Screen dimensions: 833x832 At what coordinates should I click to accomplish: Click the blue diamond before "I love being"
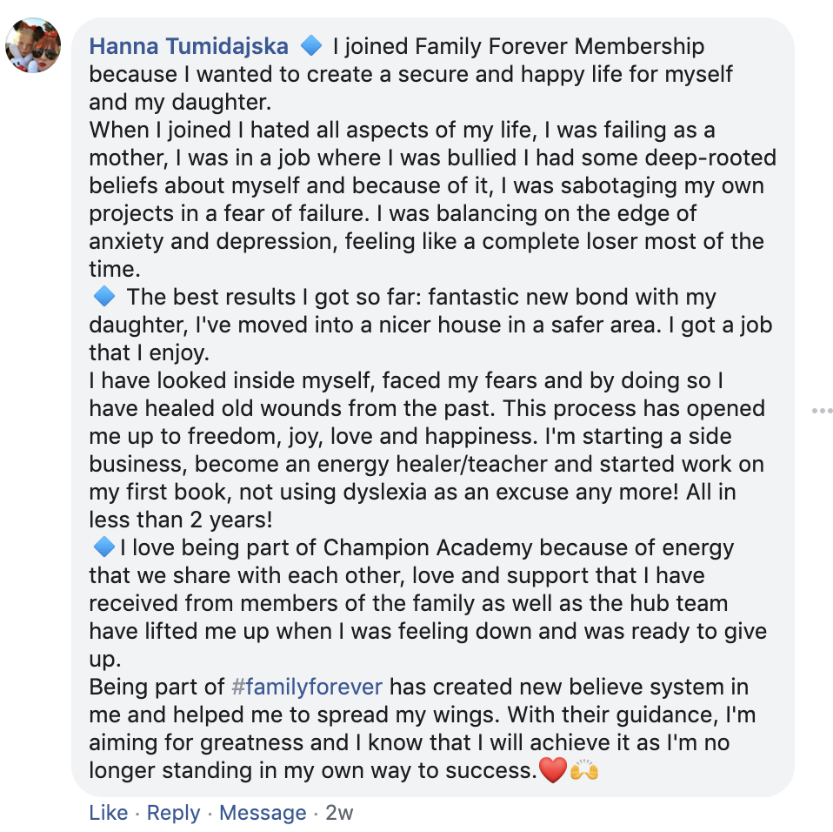103,547
